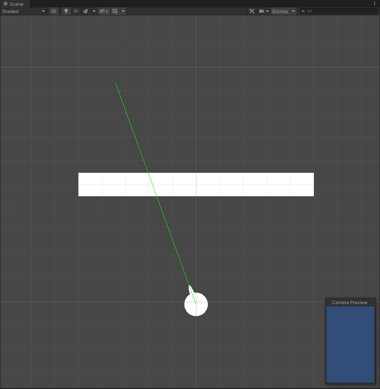Viewport: 380px width, 389px height.
Task: Click the search magnifier in the All field
Action: coord(304,11)
